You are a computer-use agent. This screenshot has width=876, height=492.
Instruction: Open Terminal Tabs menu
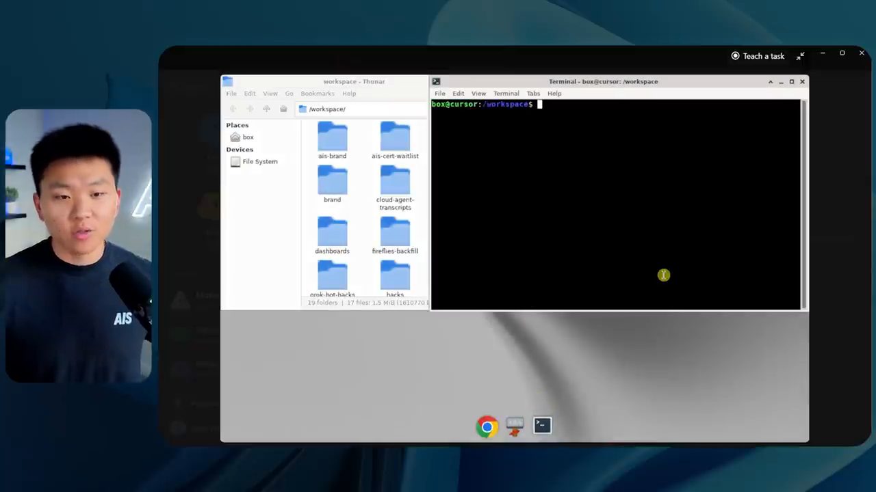tap(533, 94)
